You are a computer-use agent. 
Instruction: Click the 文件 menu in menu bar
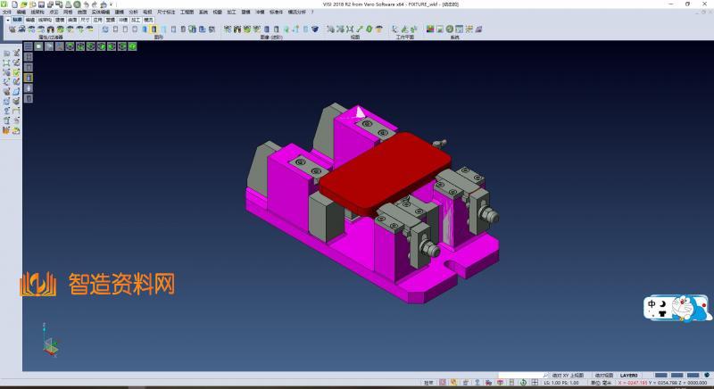[7, 12]
